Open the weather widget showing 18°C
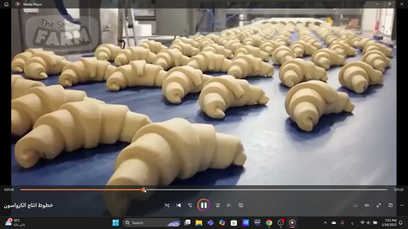 pyautogui.click(x=15, y=222)
